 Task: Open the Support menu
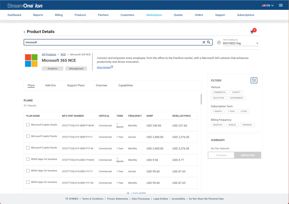220,15
